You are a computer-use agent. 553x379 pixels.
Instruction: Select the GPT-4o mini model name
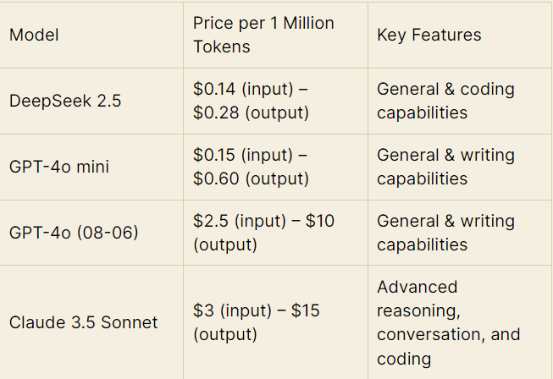[x=59, y=167]
